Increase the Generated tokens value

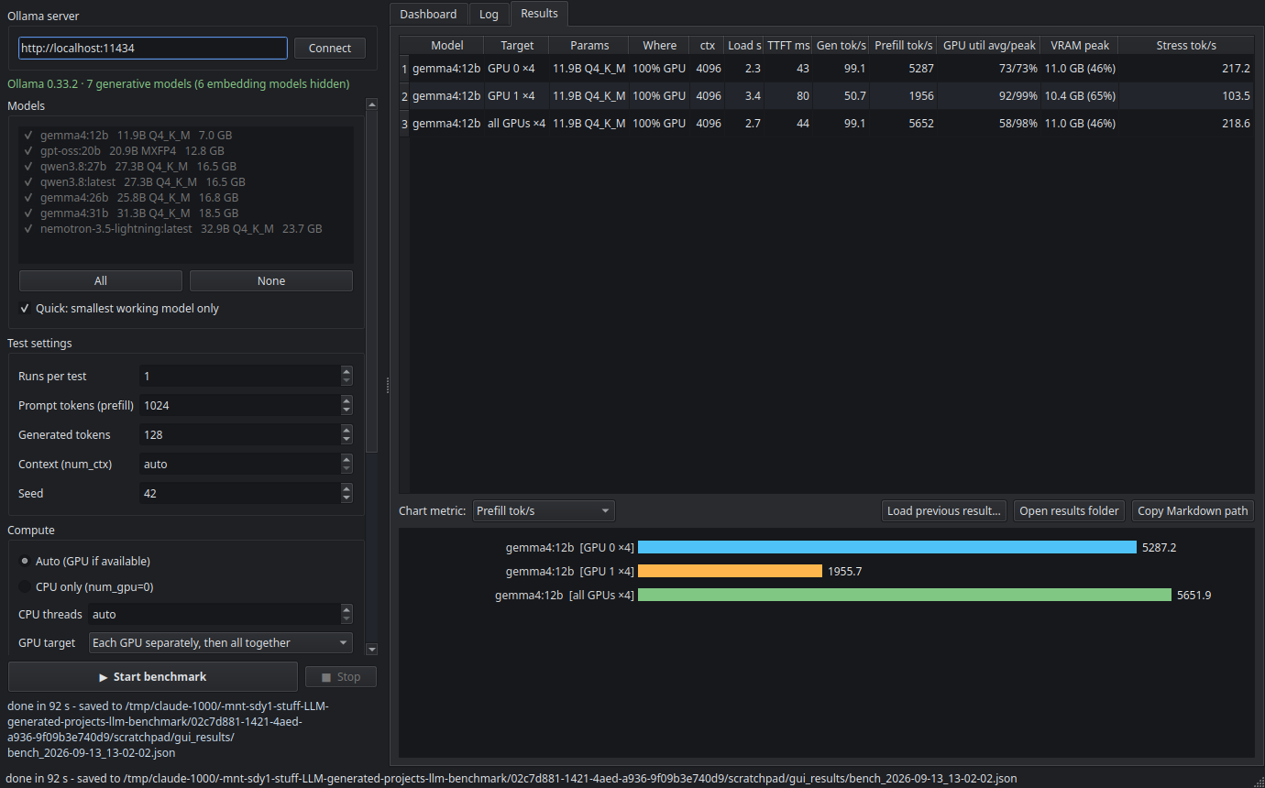(346, 430)
